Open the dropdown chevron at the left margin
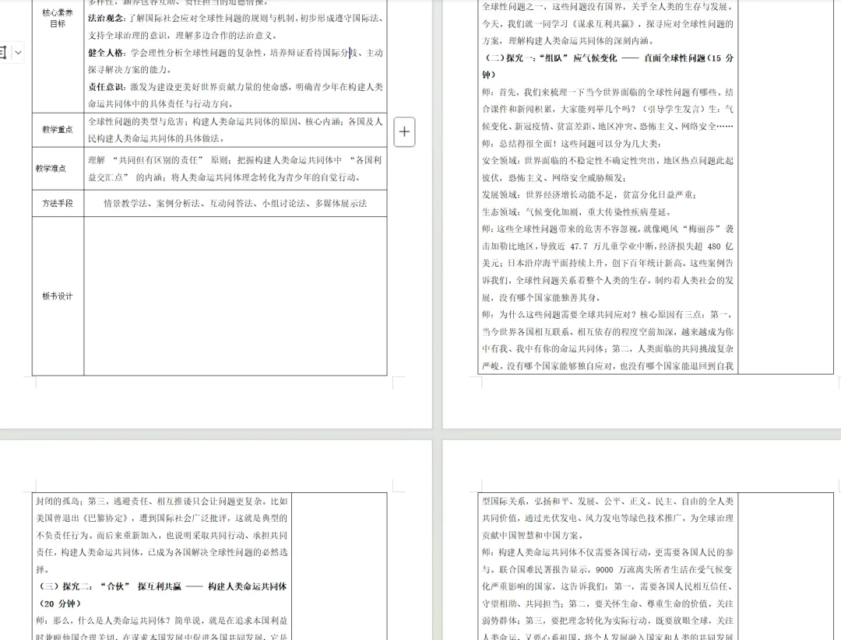This screenshot has height=640, width=841. (x=18, y=52)
